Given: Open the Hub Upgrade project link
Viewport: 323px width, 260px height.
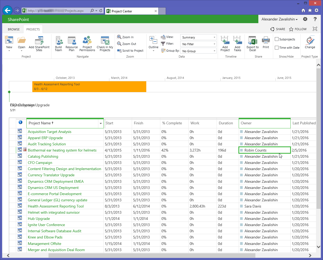Looking at the screenshot, I should coord(39,219).
